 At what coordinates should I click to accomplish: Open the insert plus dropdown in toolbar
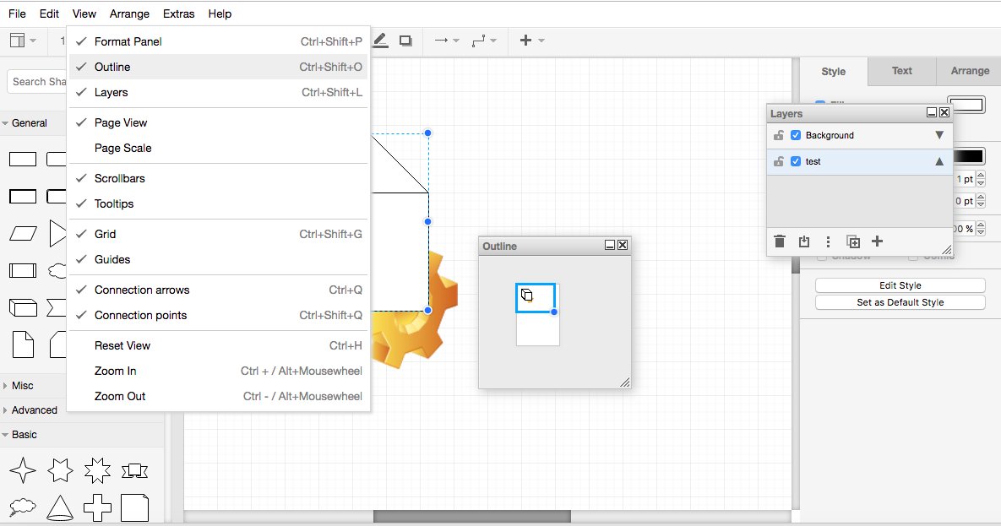[x=532, y=41]
